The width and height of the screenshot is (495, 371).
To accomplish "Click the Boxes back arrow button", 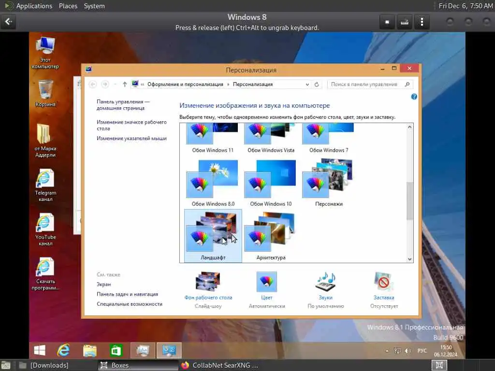I will 9,21.
